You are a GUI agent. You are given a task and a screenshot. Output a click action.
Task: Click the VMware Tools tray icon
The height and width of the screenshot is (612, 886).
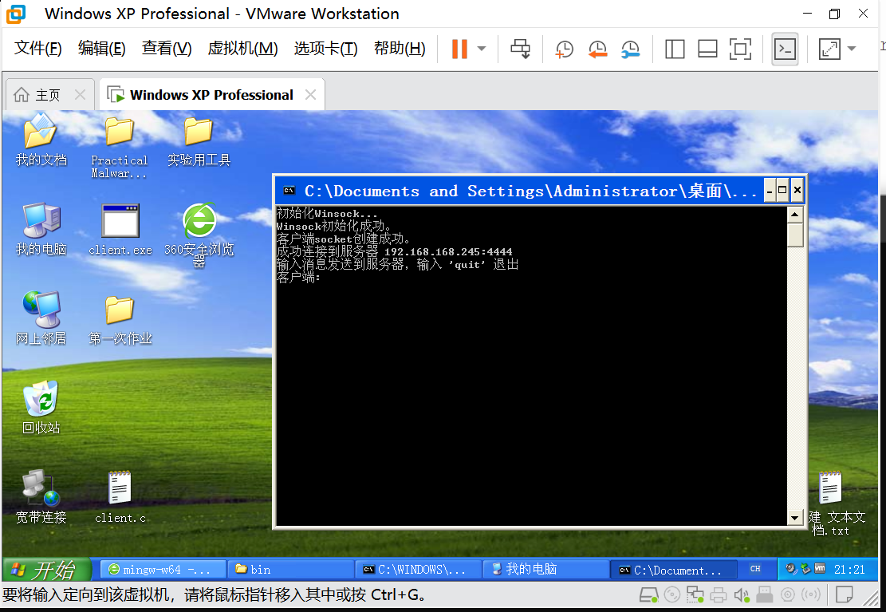[x=820, y=569]
